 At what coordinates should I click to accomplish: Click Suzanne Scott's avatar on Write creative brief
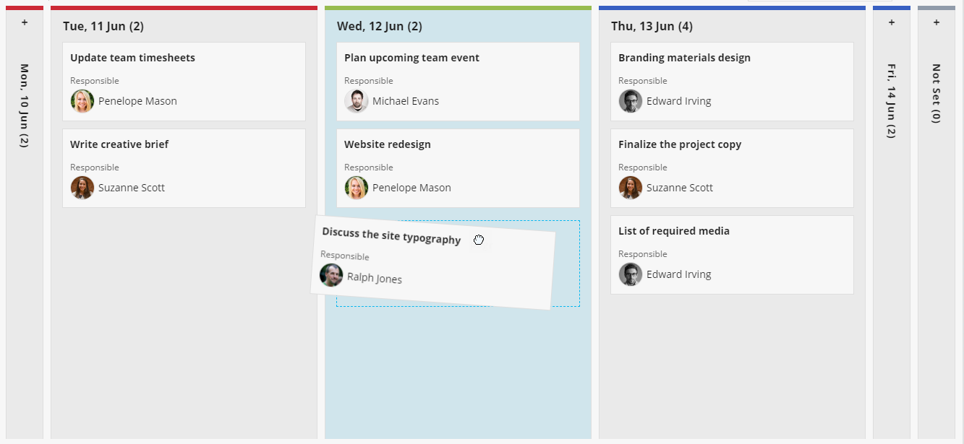click(82, 188)
